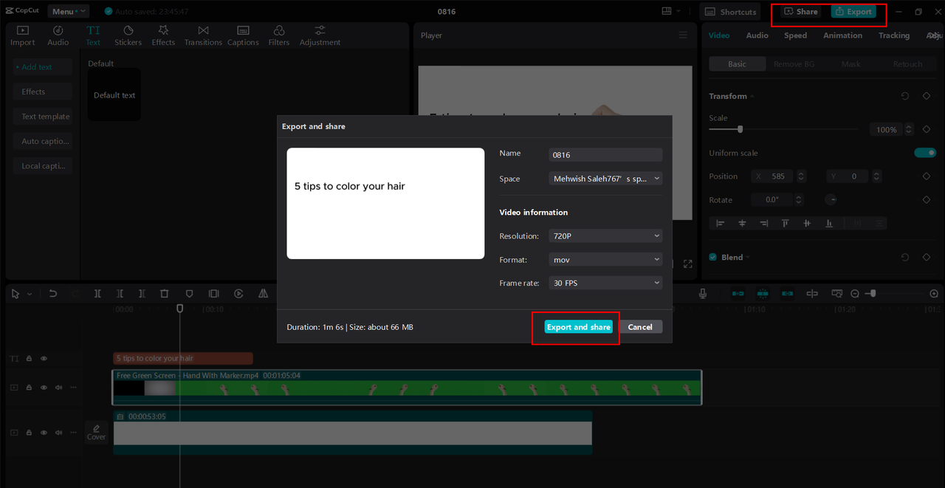Click the player fullscreen icon

[x=687, y=264]
